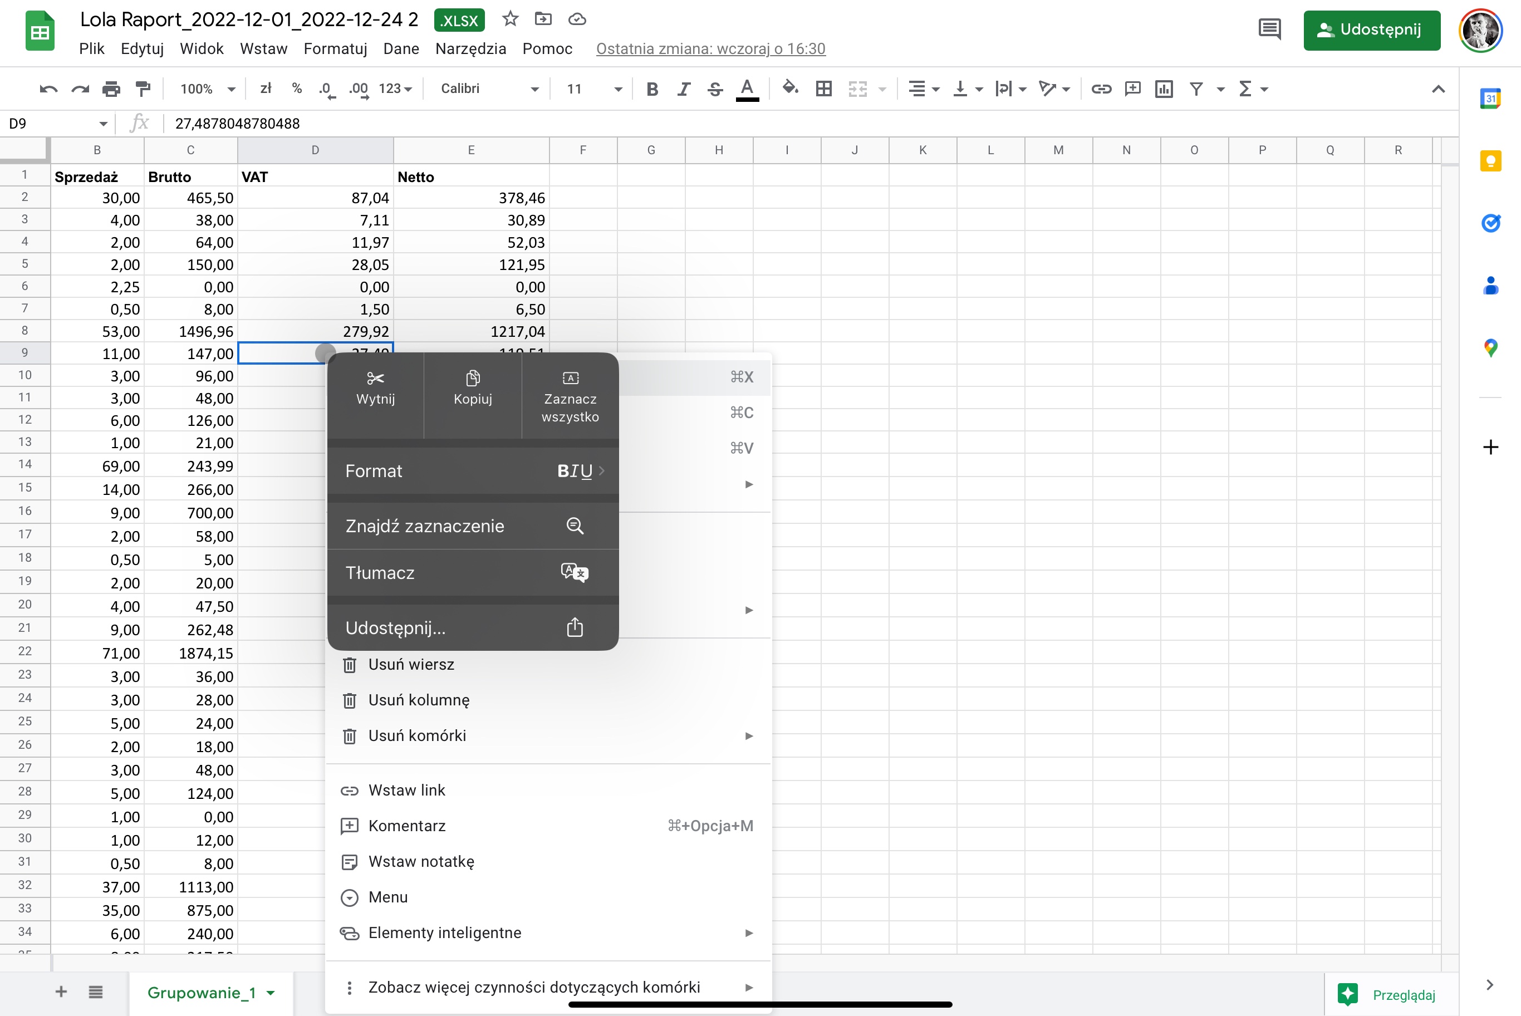Select the paint format roller tool
This screenshot has width=1521, height=1016.
pyautogui.click(x=143, y=89)
